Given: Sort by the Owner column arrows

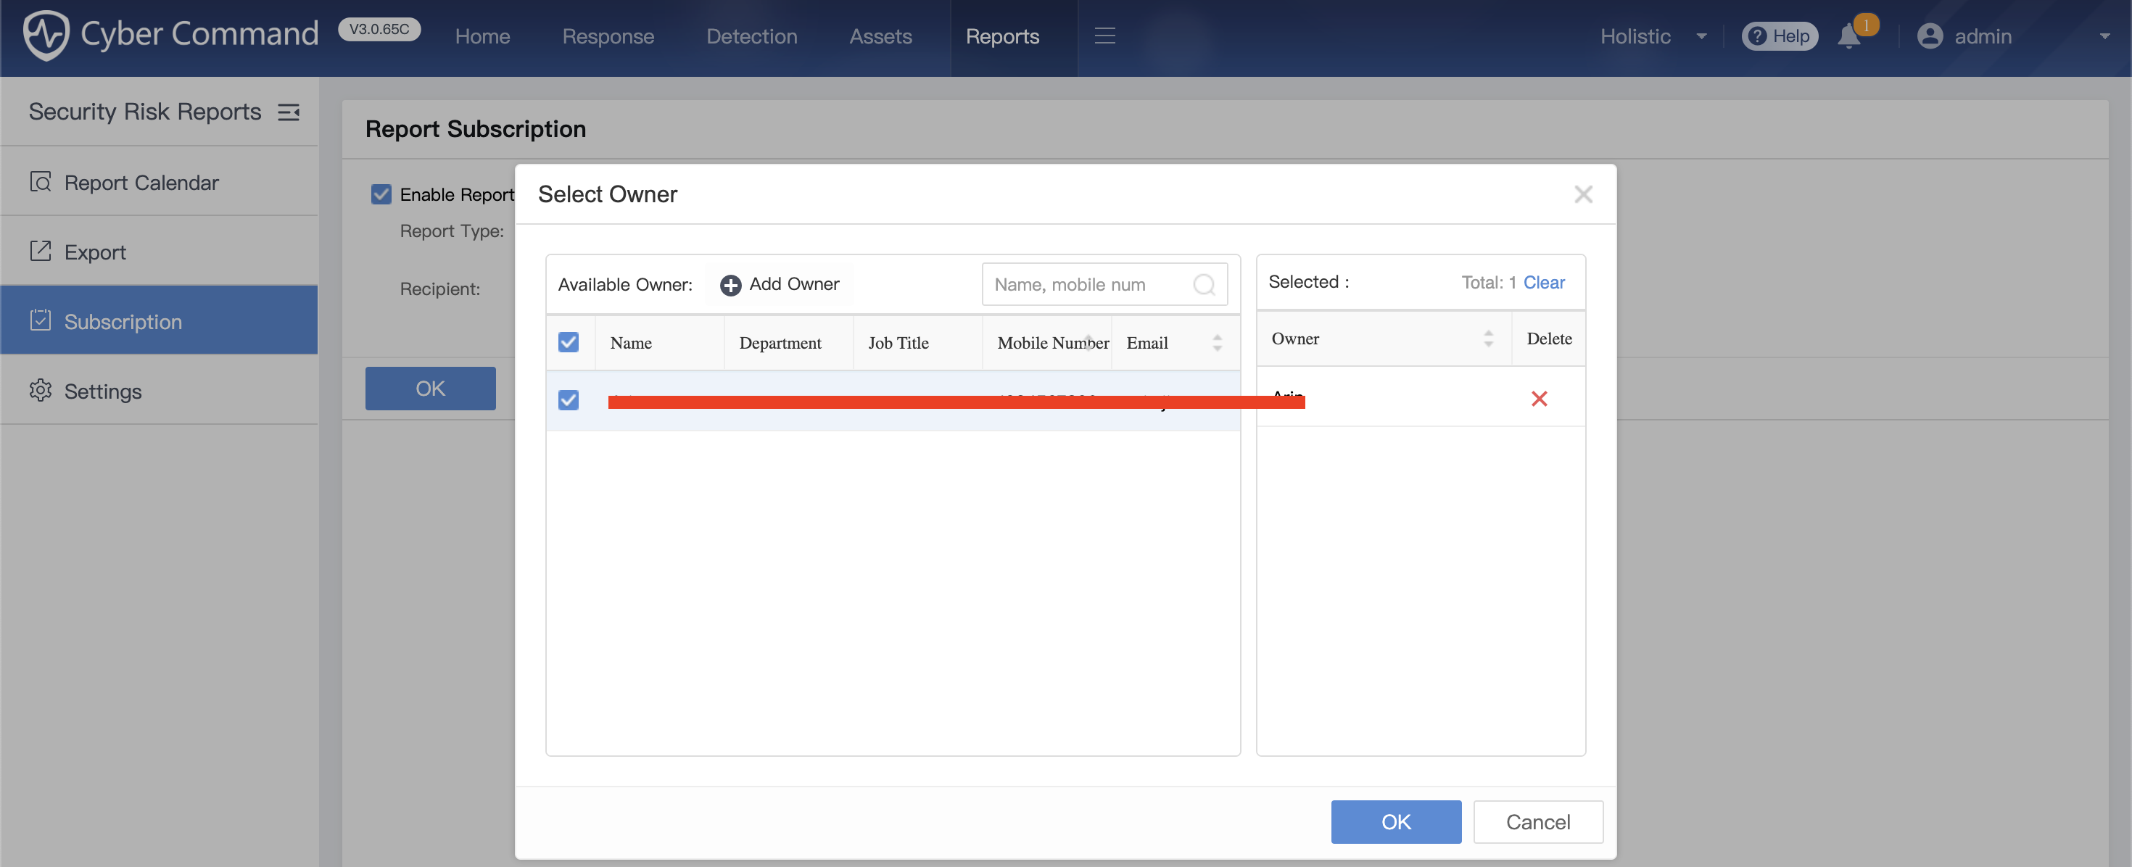Looking at the screenshot, I should tap(1487, 339).
